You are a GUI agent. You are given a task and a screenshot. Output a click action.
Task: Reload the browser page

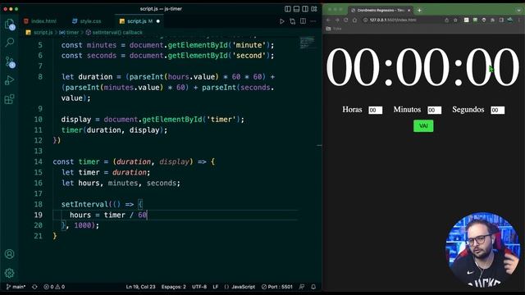[x=346, y=20]
